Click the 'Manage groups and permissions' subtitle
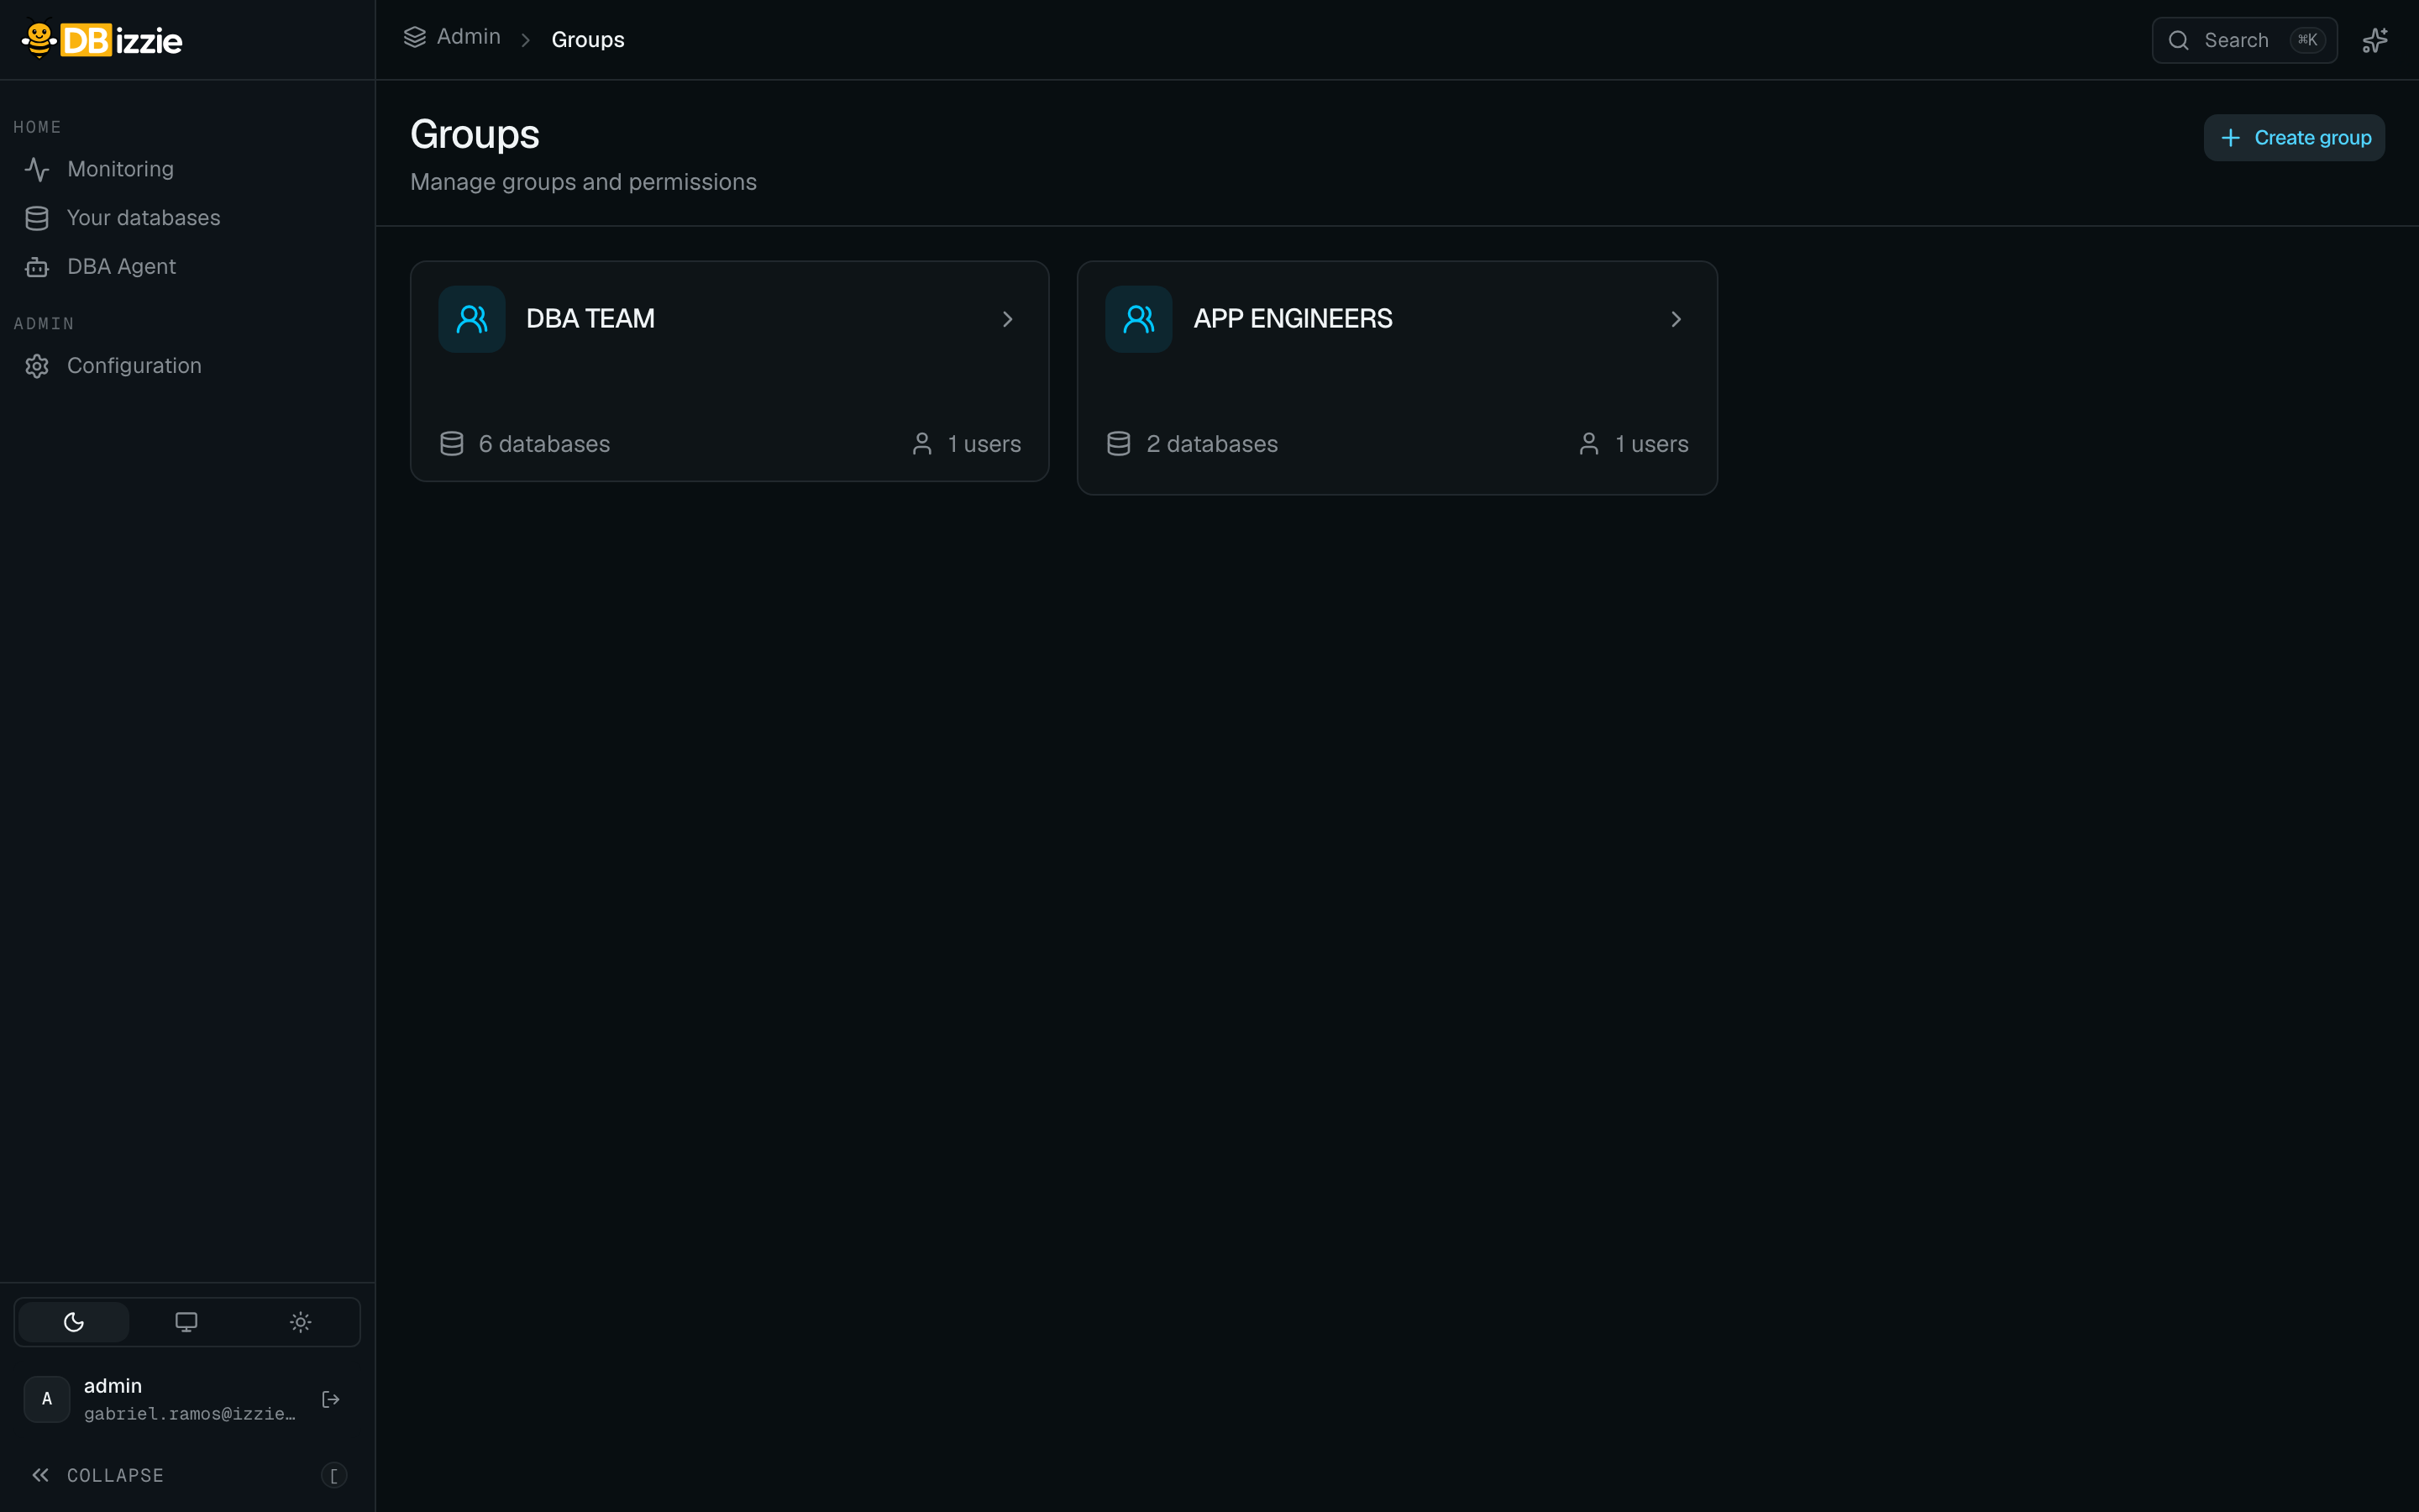 [584, 182]
